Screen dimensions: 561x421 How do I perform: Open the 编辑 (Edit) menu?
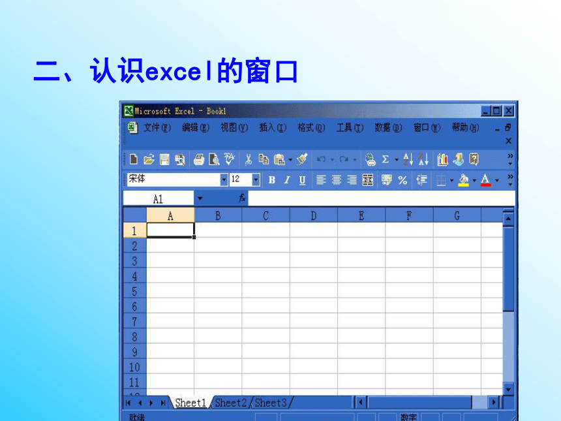[195, 127]
